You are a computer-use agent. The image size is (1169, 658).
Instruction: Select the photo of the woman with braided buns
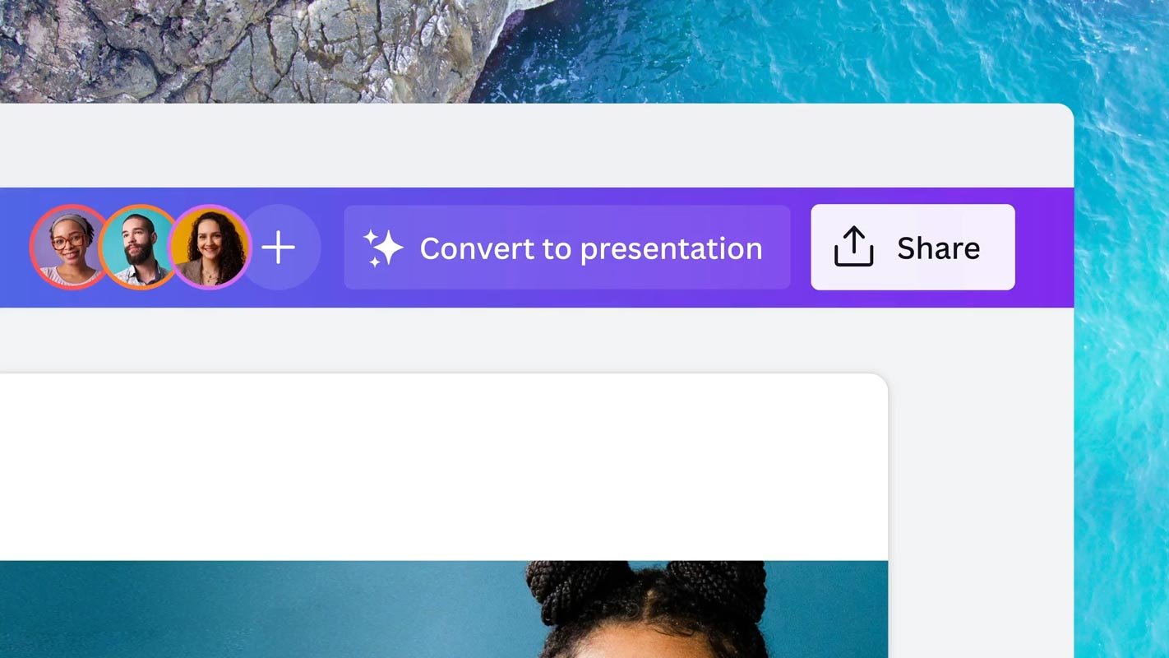coord(649,613)
